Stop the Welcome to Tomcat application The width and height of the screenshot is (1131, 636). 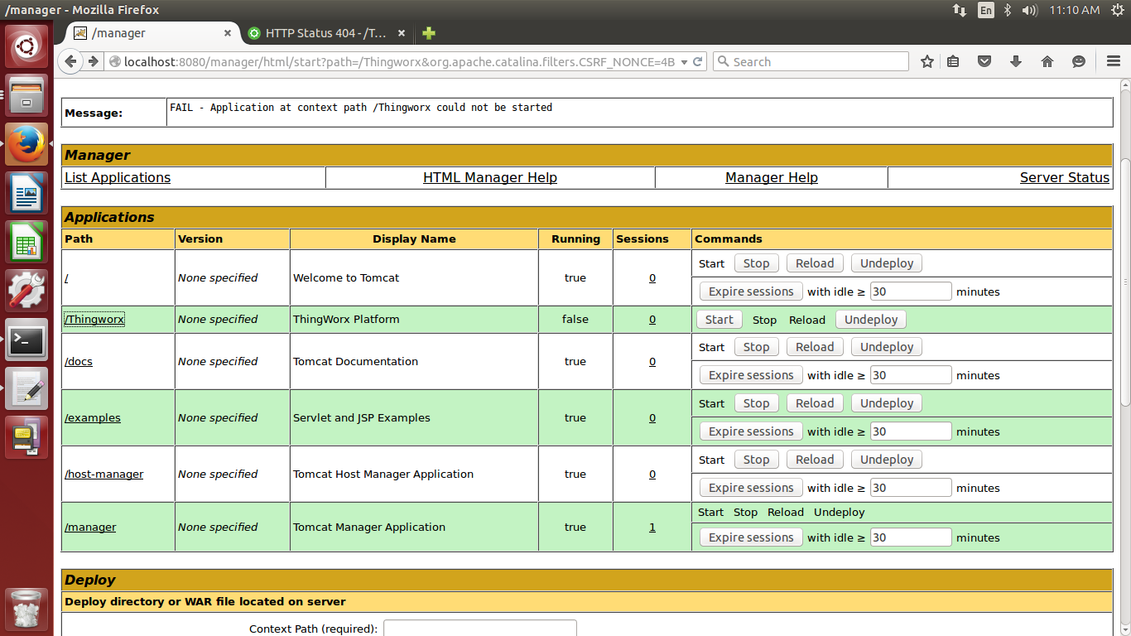pos(756,263)
